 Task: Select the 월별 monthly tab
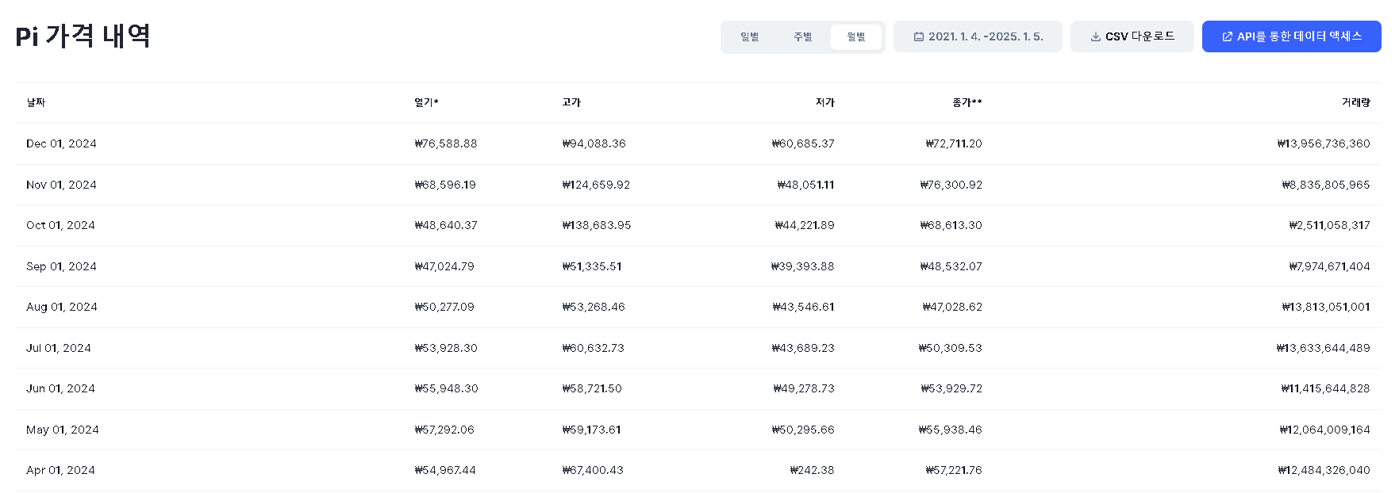(856, 37)
